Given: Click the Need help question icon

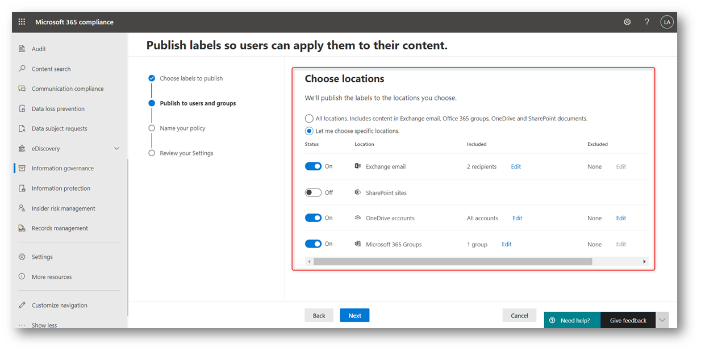Looking at the screenshot, I should pyautogui.click(x=552, y=320).
